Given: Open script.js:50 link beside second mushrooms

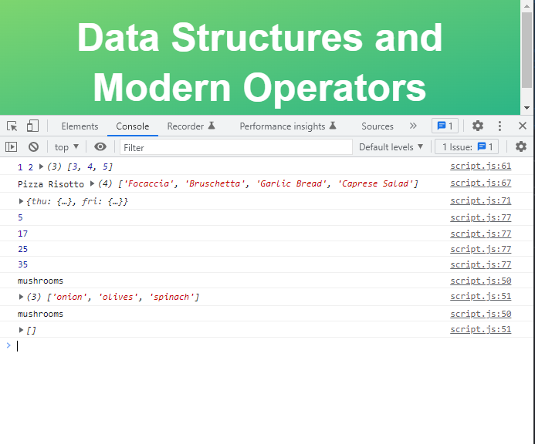Looking at the screenshot, I should coord(480,314).
